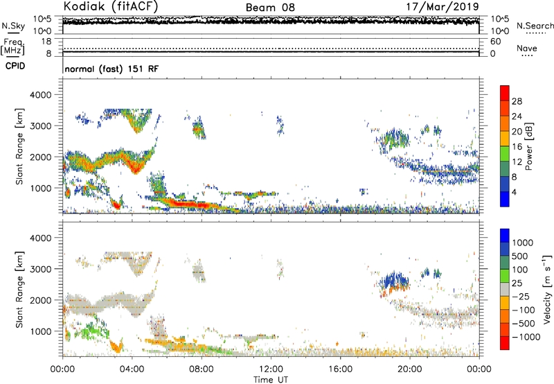This screenshot has height=384, width=554.
Task: Click the 'Power [dB]' color bar label
Action: click(528, 147)
